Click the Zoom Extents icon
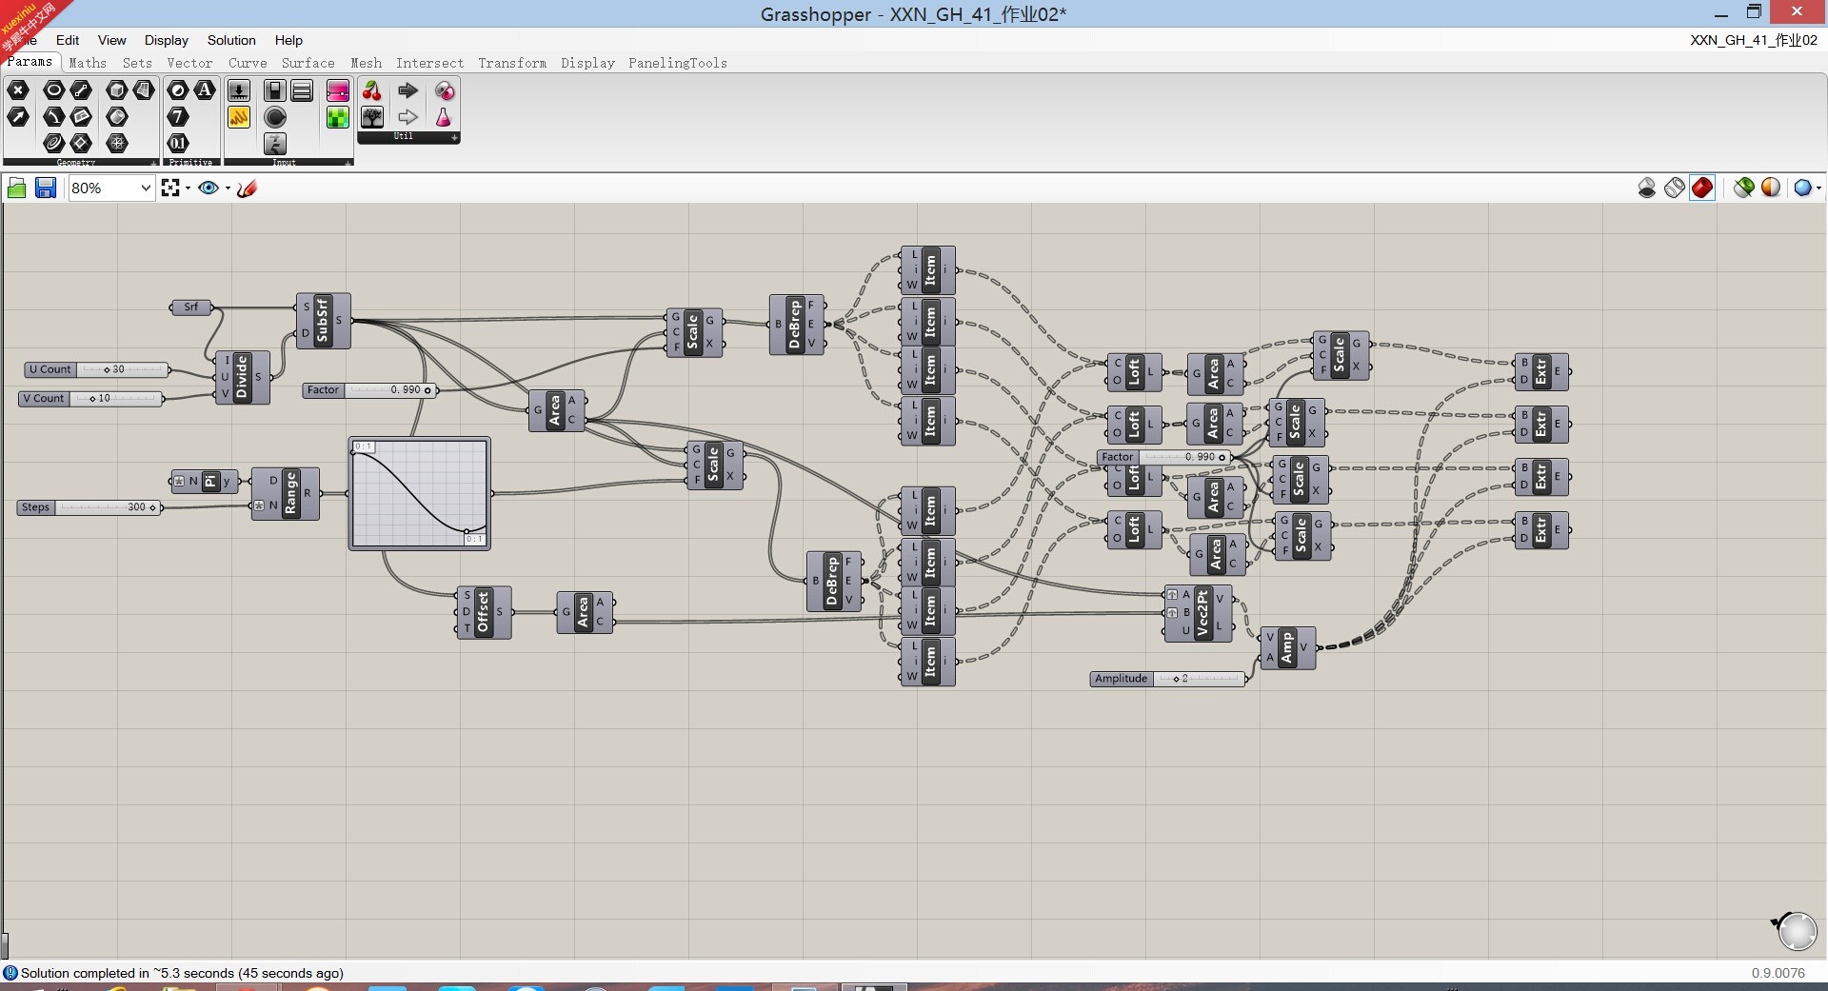The width and height of the screenshot is (1828, 991). point(170,188)
